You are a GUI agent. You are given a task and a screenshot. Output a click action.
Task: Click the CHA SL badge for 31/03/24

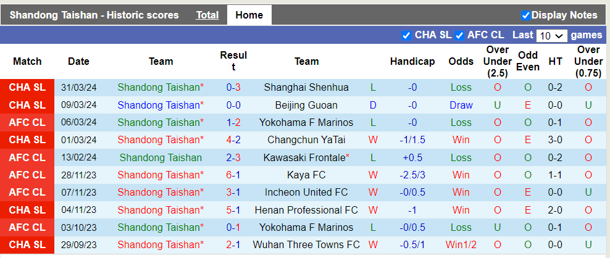[27, 88]
